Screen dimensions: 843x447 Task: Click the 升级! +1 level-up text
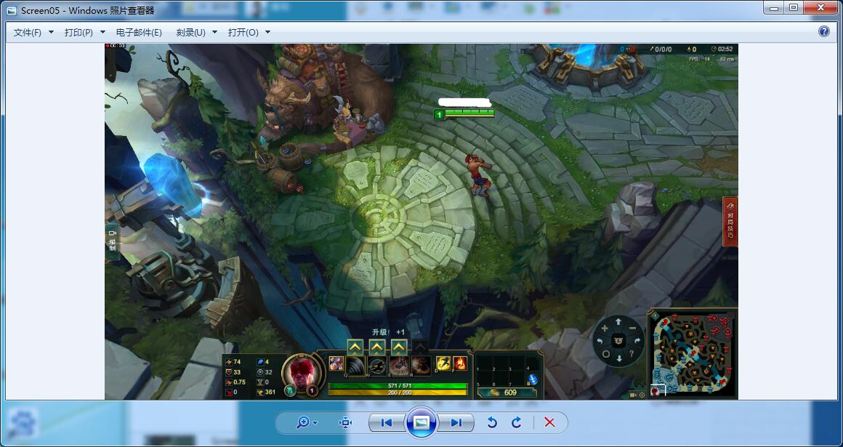pyautogui.click(x=388, y=332)
